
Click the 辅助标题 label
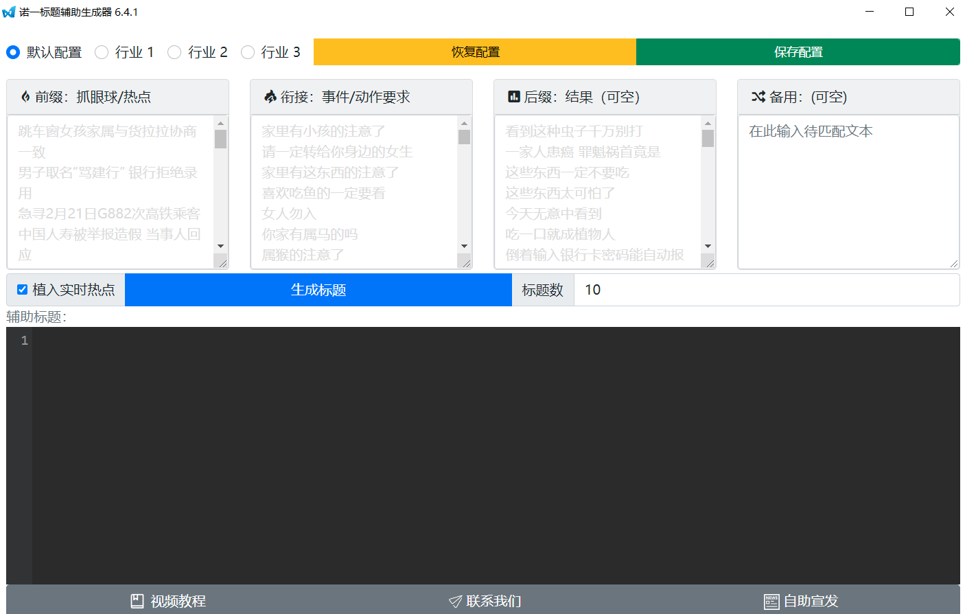[x=36, y=317]
